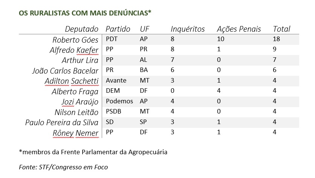Select the 'Deputado' column header

click(81, 29)
